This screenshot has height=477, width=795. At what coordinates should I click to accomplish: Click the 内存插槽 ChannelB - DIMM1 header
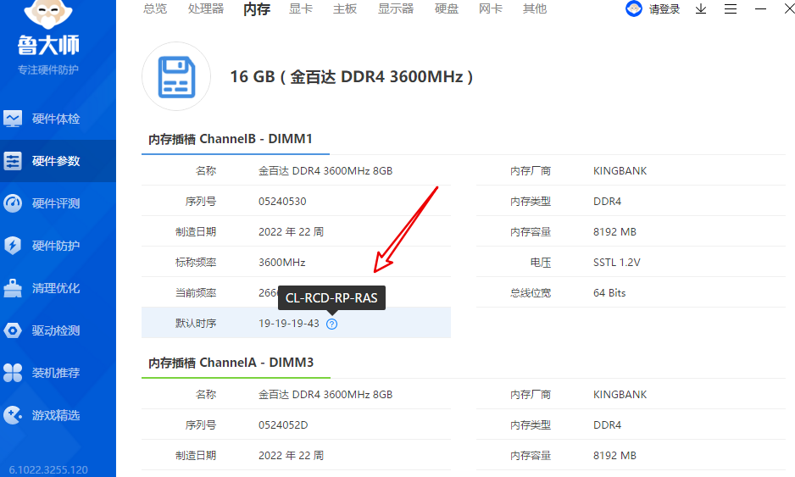pos(231,139)
